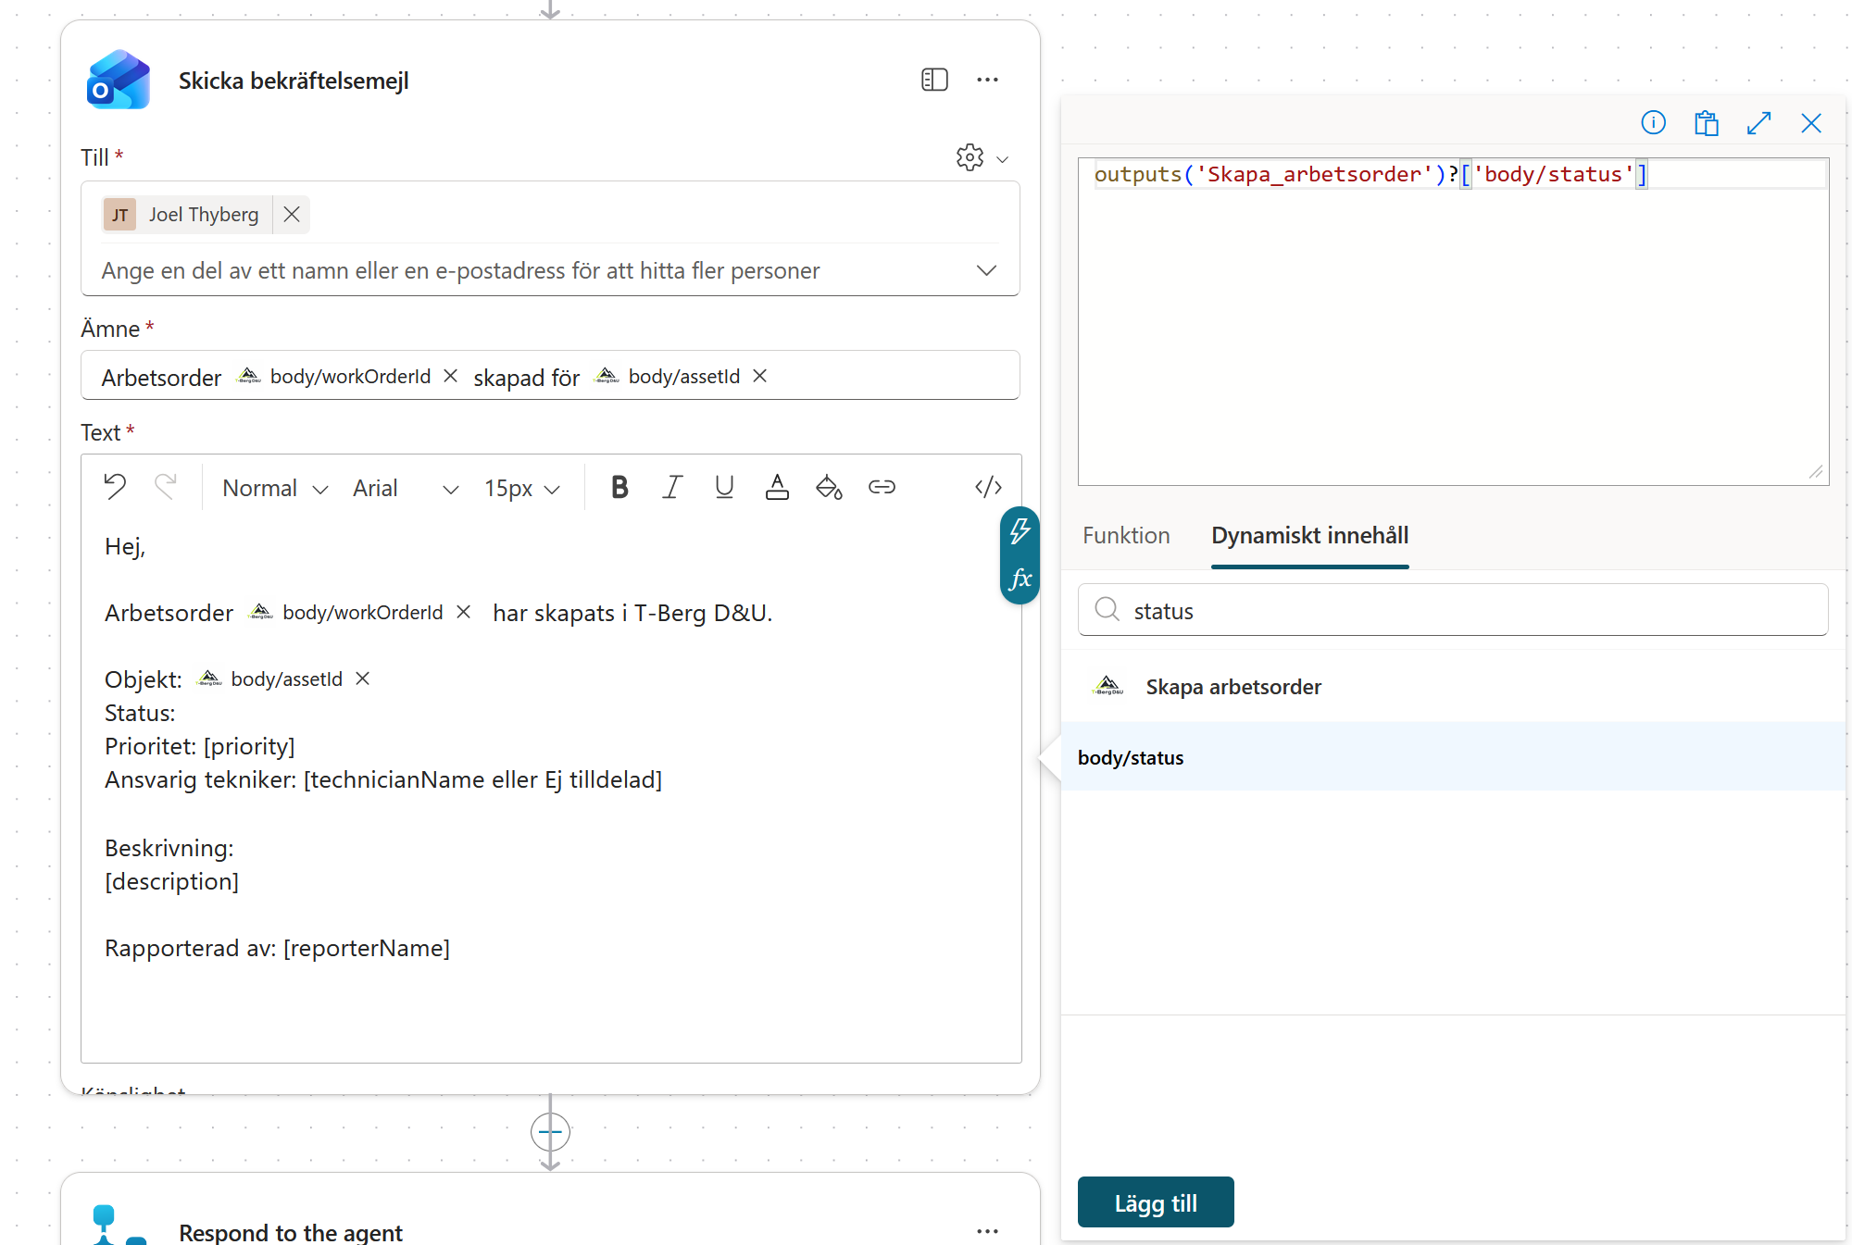Click into the expression text area
1852x1245 pixels.
coord(1453,321)
